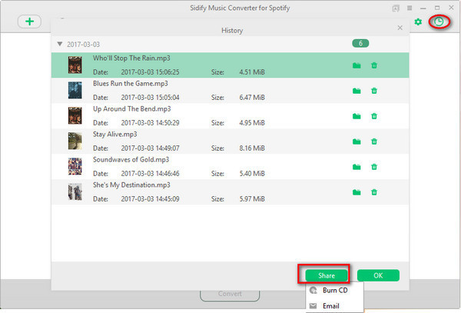461x313 pixels.
Task: Click album thumbnail of Up Around The Bend
Action: [x=75, y=115]
